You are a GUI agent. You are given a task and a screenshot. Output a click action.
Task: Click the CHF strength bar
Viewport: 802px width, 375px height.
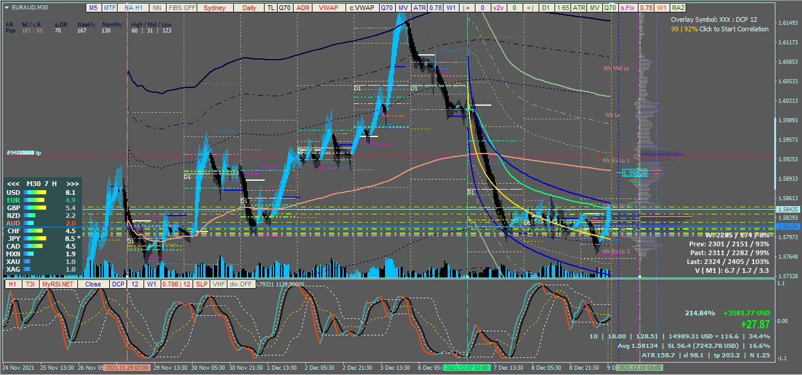click(x=32, y=231)
